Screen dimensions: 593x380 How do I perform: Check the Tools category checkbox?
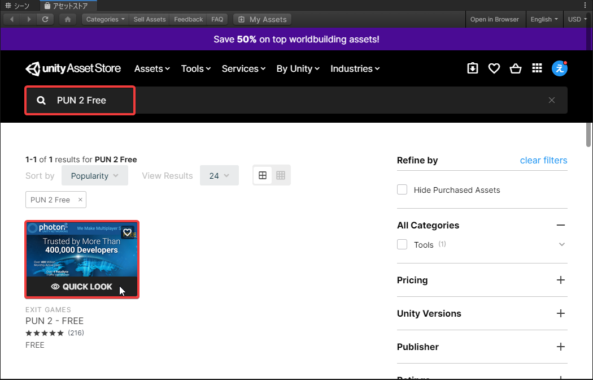coord(402,244)
